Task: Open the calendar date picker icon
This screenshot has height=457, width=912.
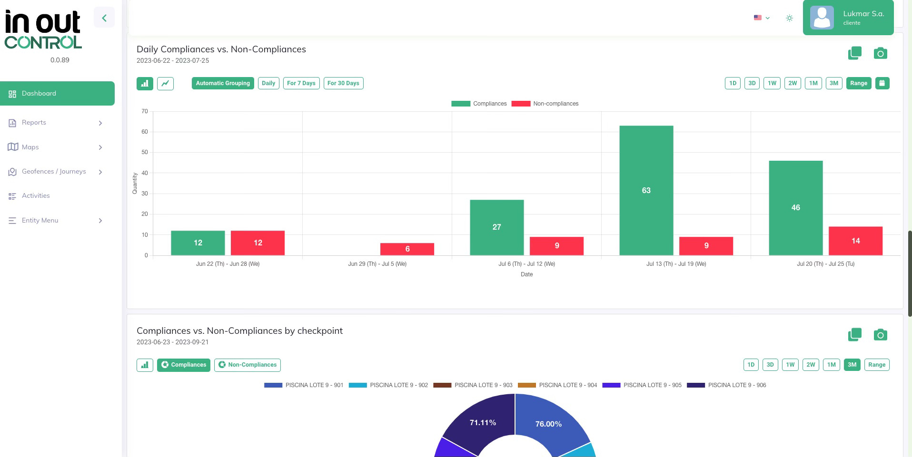Action: pos(882,83)
